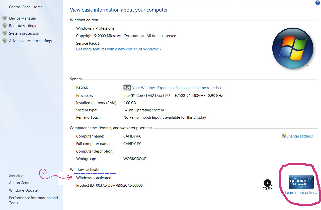Click the Full computer name value CANDY-PC

132,144
